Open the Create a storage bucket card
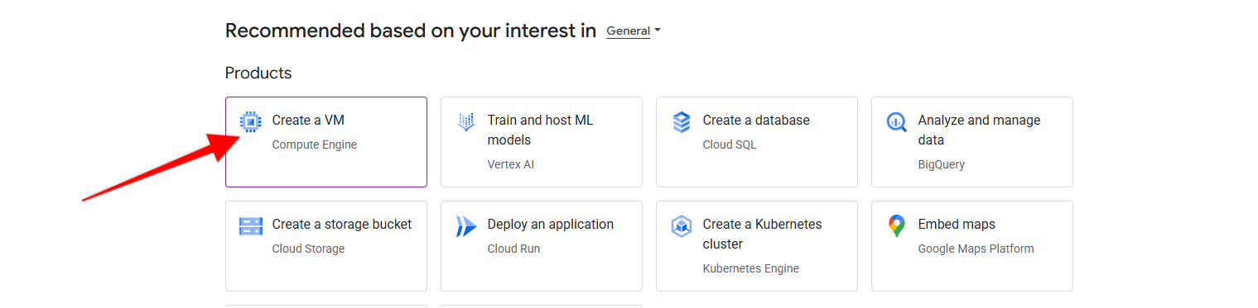The width and height of the screenshot is (1258, 308). click(x=326, y=246)
